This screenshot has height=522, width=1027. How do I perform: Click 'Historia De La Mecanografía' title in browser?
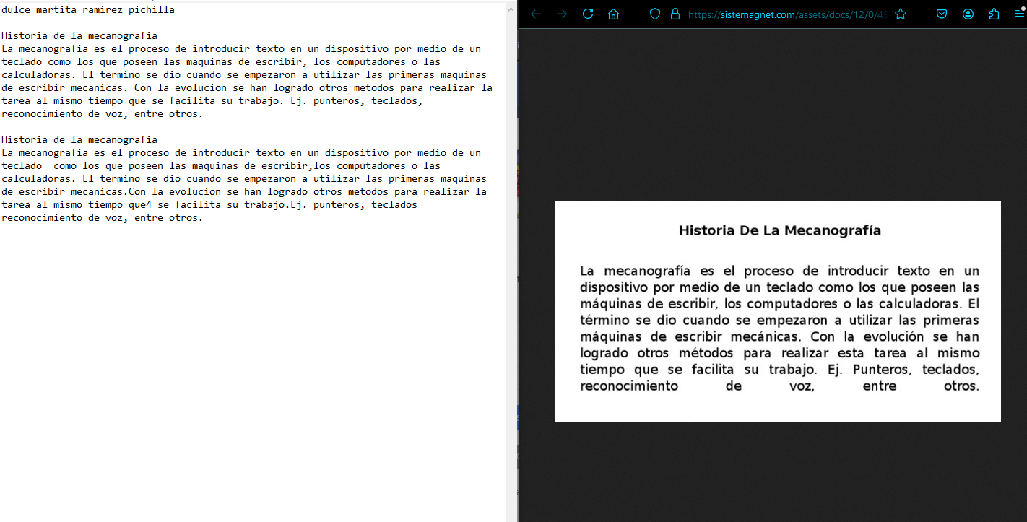[780, 230]
